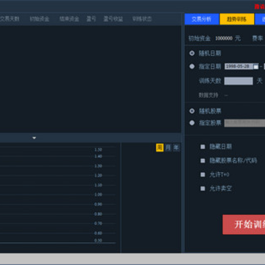Click the 结束资金 column header
This screenshot has height=265, width=265.
tap(69, 19)
